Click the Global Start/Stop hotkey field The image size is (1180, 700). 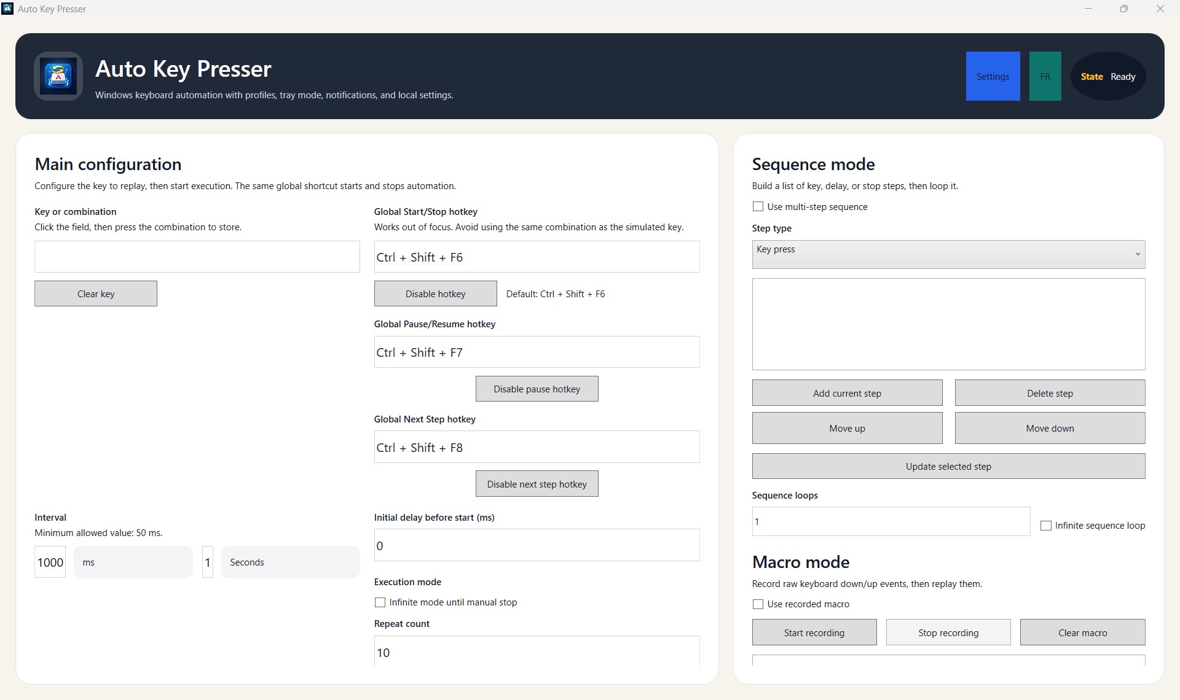tap(537, 257)
